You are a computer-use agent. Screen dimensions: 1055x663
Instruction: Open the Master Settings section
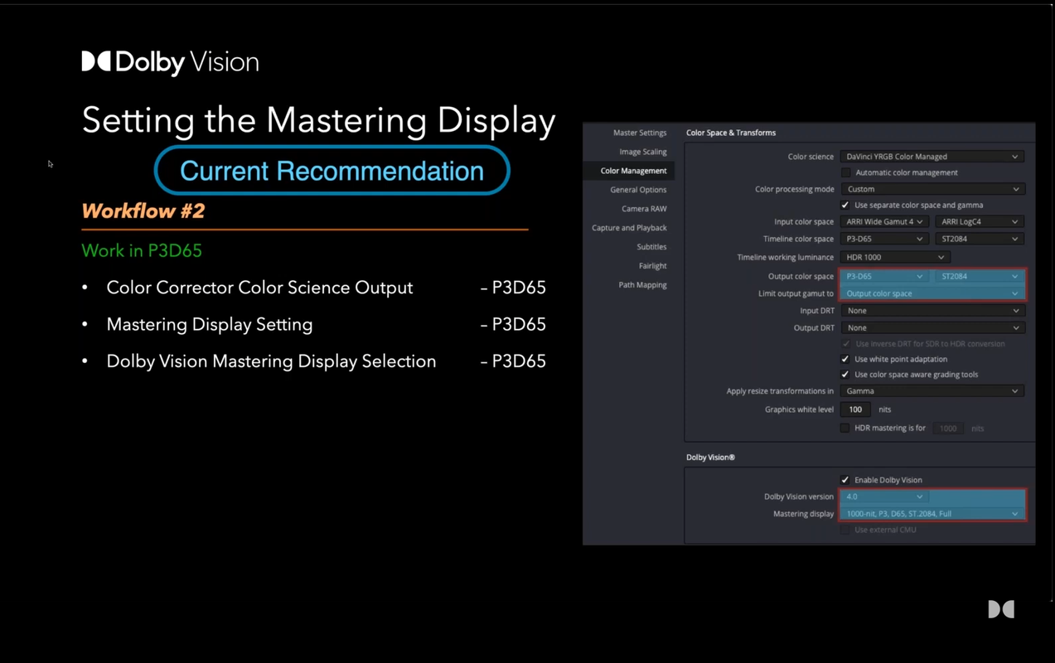point(639,133)
